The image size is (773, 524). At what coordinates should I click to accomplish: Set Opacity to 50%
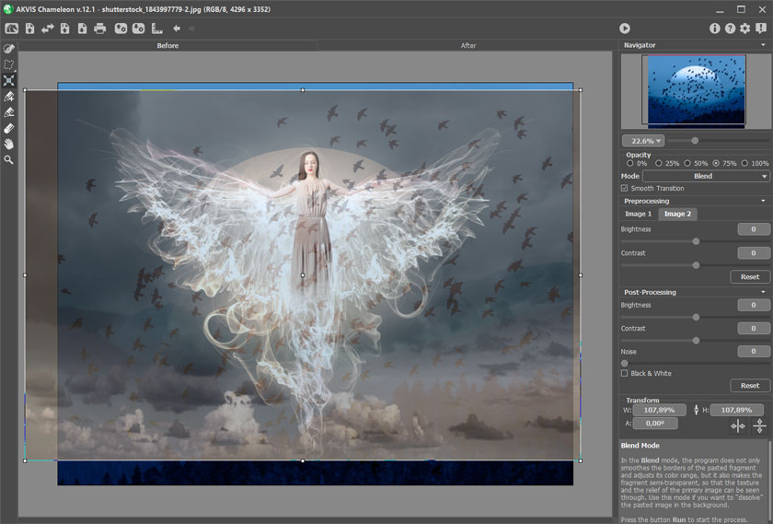686,163
